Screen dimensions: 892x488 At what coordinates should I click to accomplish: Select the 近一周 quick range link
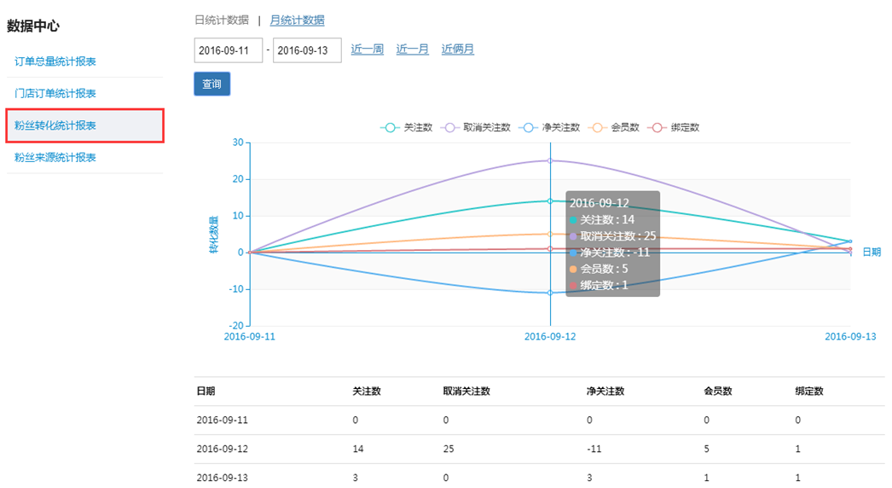pos(368,49)
